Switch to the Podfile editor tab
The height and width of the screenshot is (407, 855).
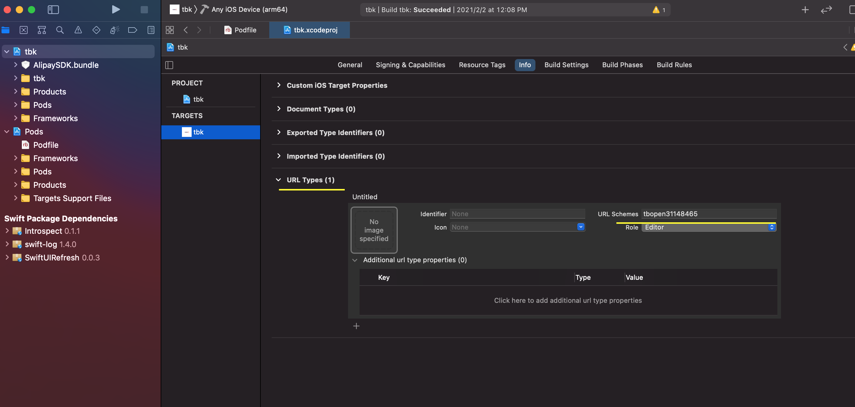click(x=241, y=30)
